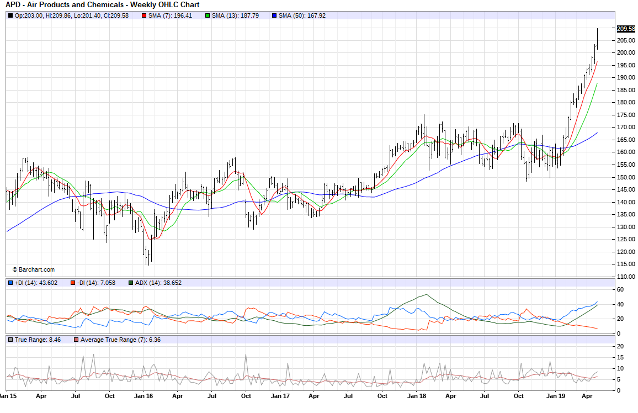Click the final 'Apr' label after Jan 19

587,395
